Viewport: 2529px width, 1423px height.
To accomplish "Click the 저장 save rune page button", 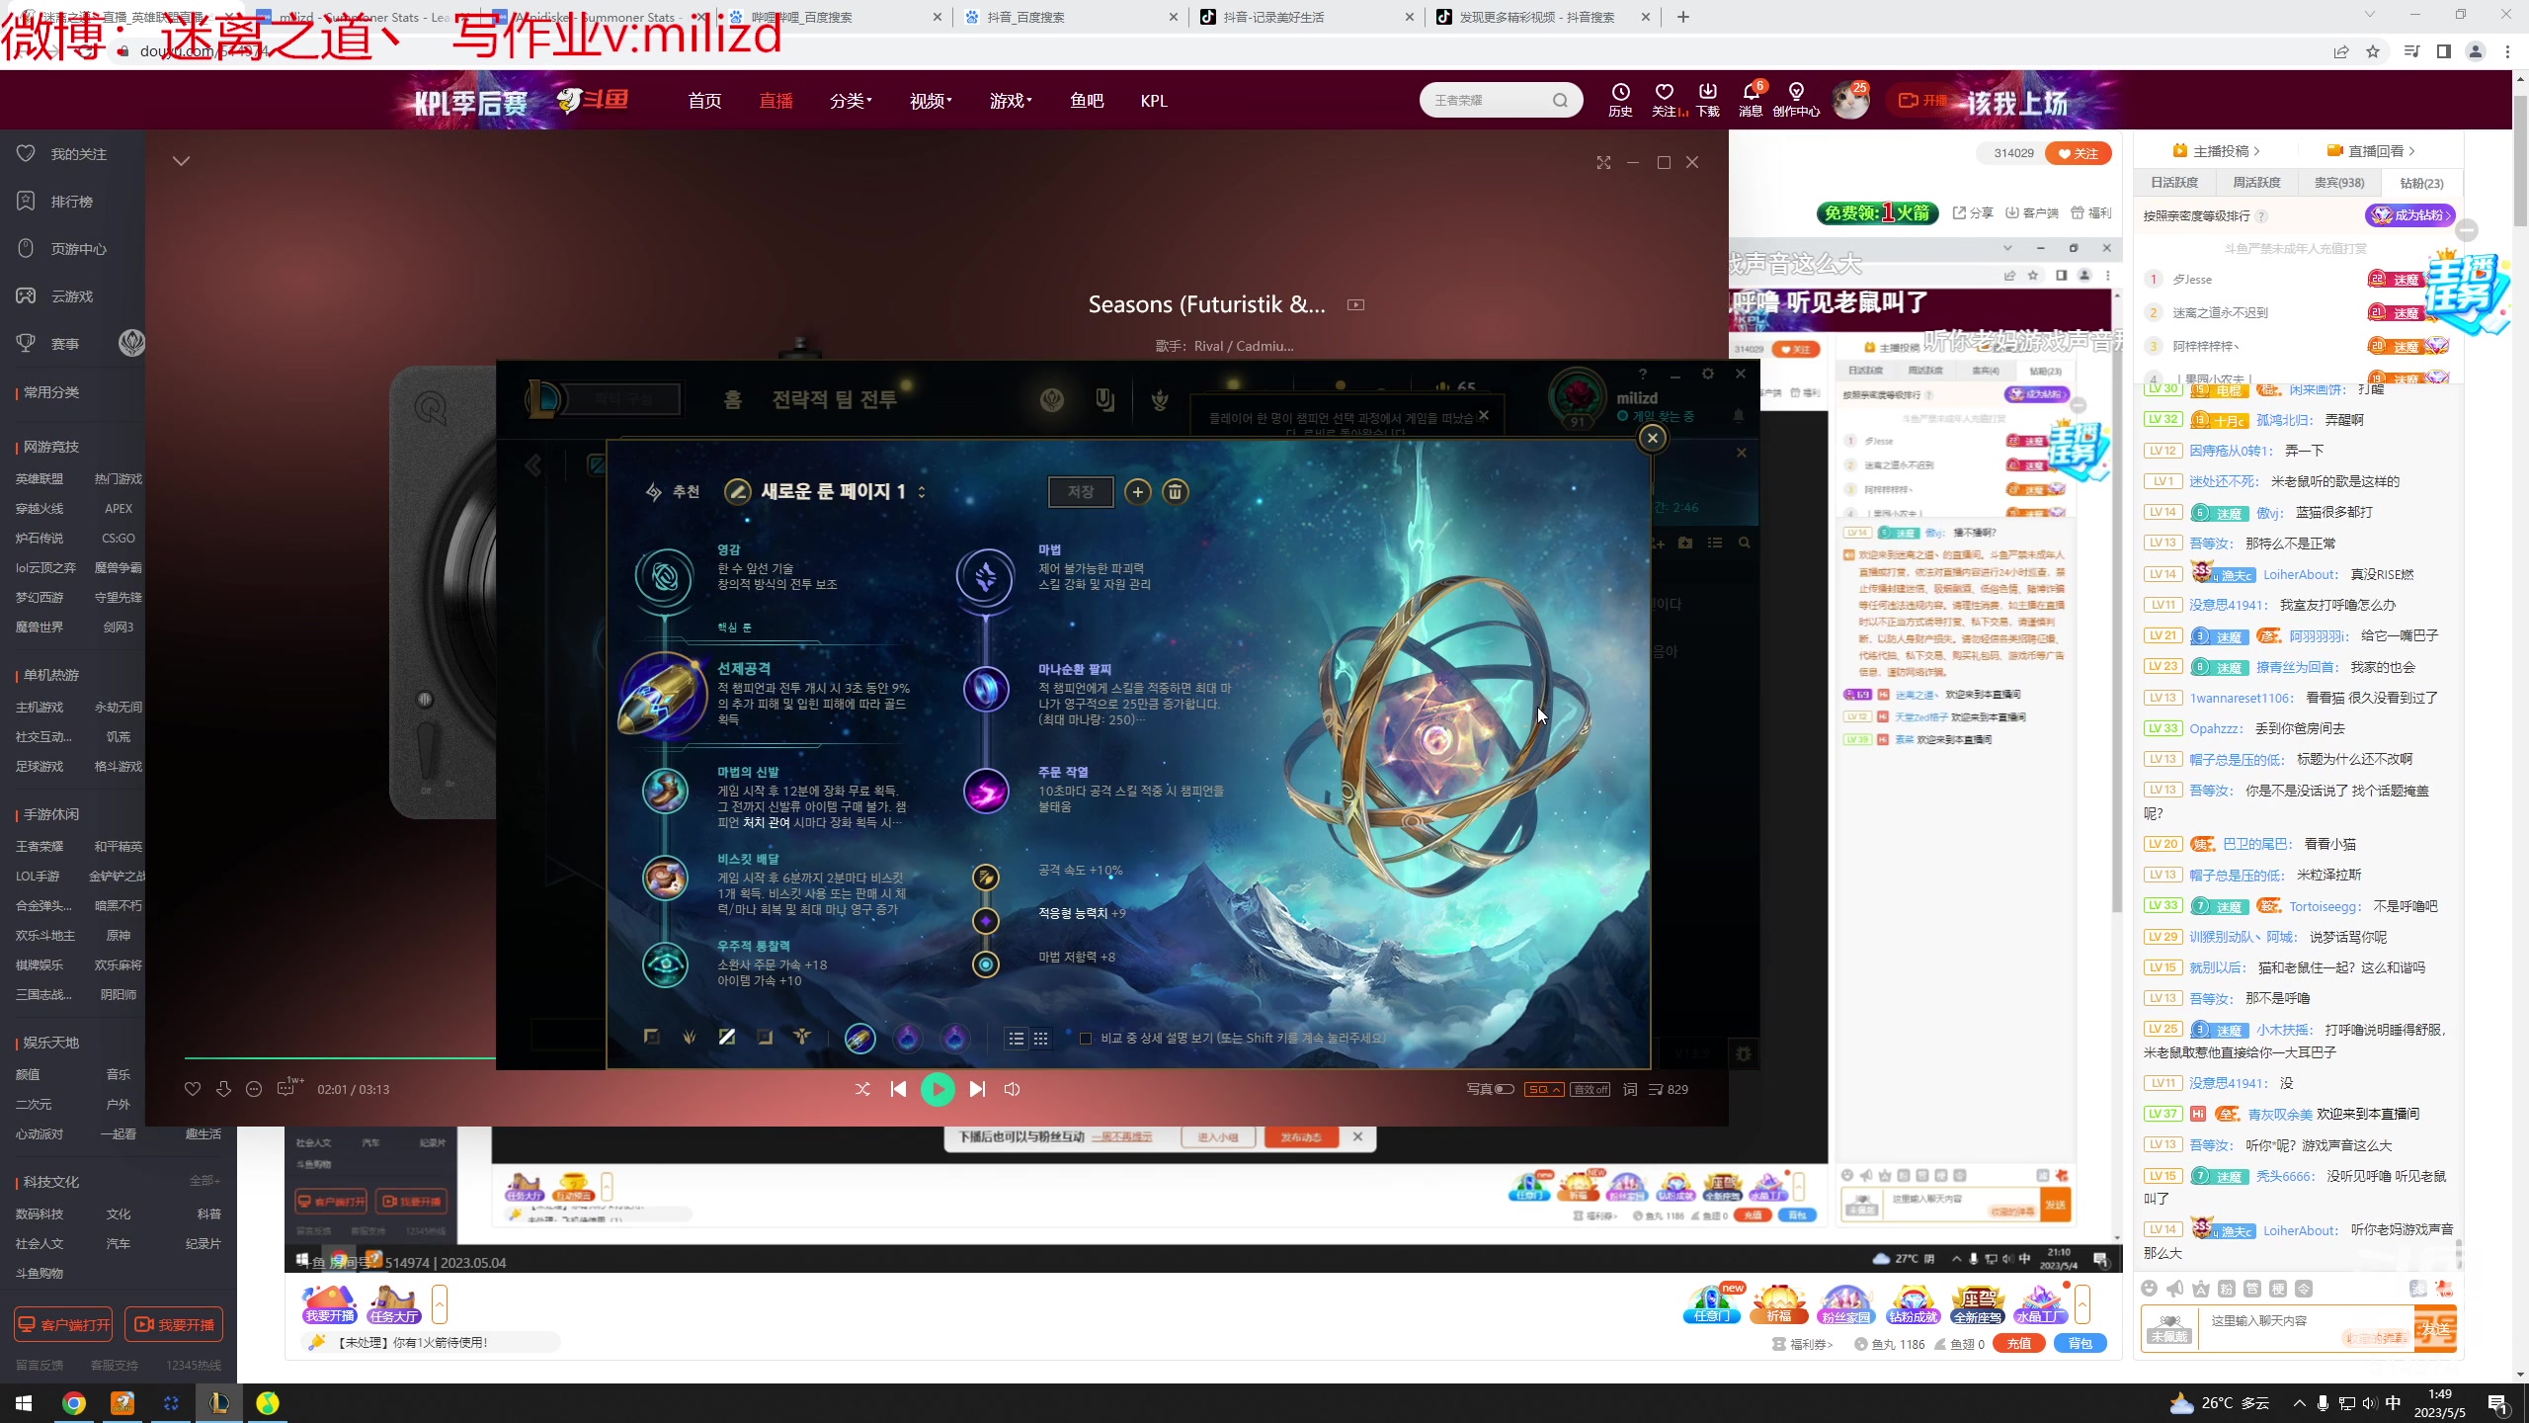I will pos(1080,492).
